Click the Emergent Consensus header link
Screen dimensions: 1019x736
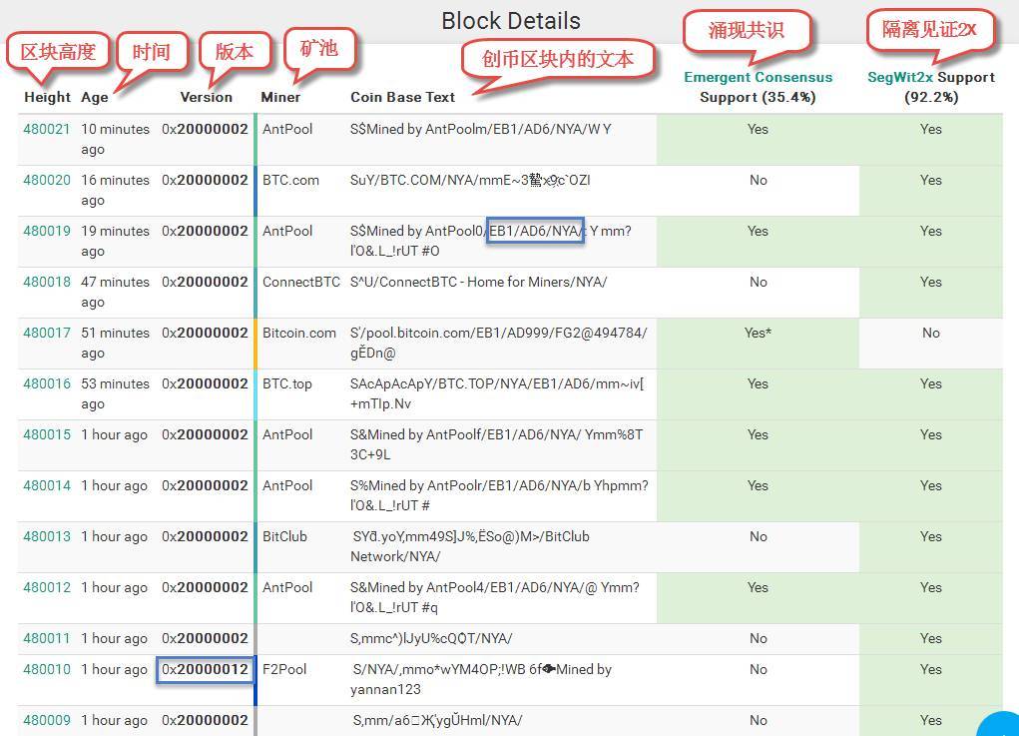(758, 77)
